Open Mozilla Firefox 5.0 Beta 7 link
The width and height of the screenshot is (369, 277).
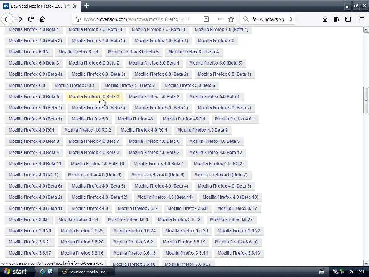click(130, 85)
